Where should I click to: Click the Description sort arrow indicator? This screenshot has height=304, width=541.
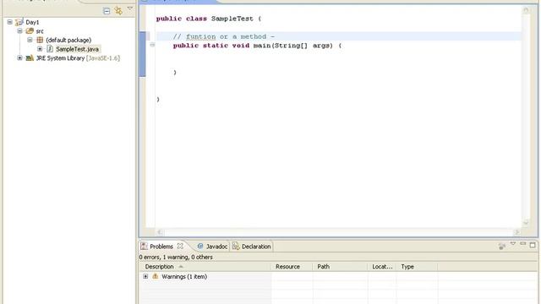180,267
